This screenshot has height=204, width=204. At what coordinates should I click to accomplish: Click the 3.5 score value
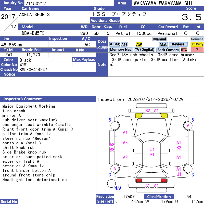pyautogui.click(x=192, y=17)
